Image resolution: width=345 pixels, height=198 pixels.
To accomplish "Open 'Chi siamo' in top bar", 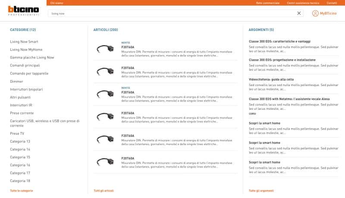I will (57, 3).
